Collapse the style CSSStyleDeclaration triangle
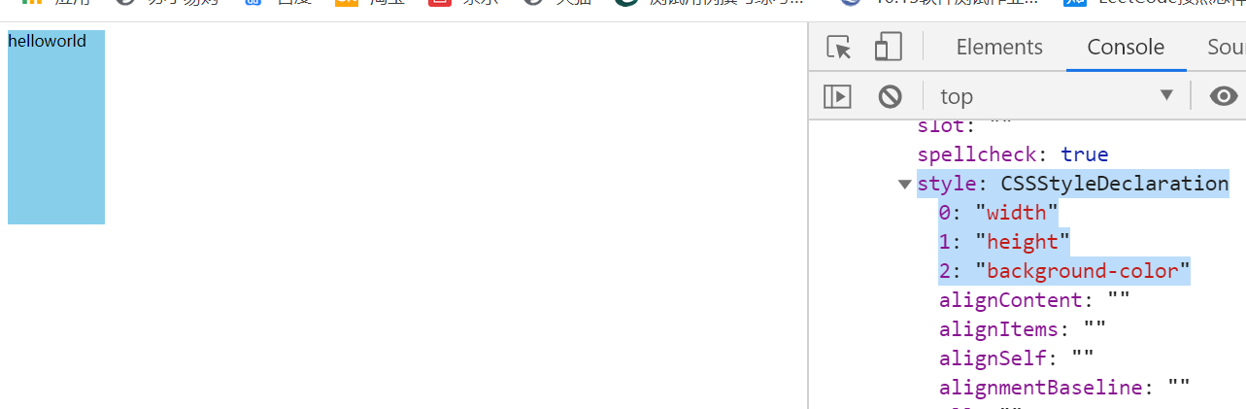Image resolution: width=1246 pixels, height=409 pixels. click(905, 184)
